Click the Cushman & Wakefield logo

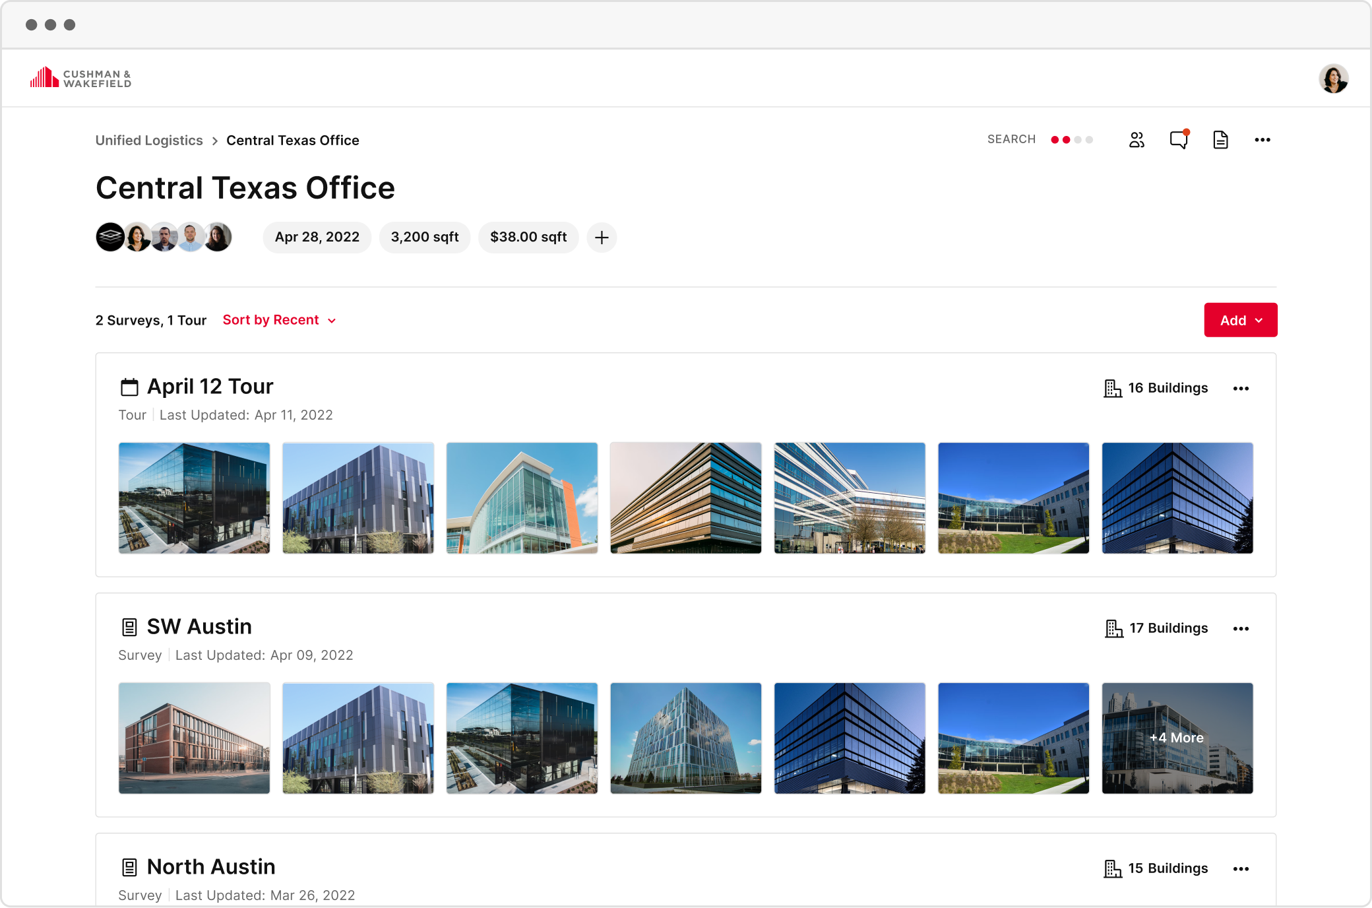point(80,78)
